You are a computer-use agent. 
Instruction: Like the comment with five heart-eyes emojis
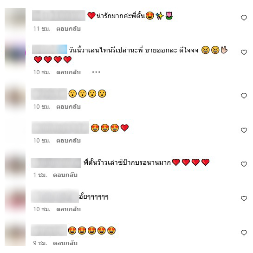tap(244, 233)
